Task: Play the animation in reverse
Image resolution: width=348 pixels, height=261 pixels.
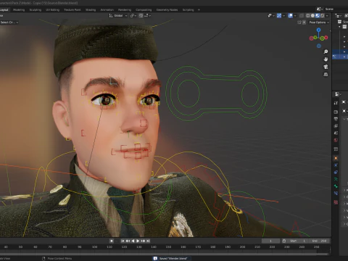Action: pyautogui.click(x=133, y=241)
